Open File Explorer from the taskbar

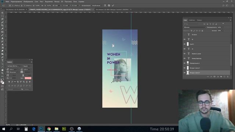(x=57, y=129)
